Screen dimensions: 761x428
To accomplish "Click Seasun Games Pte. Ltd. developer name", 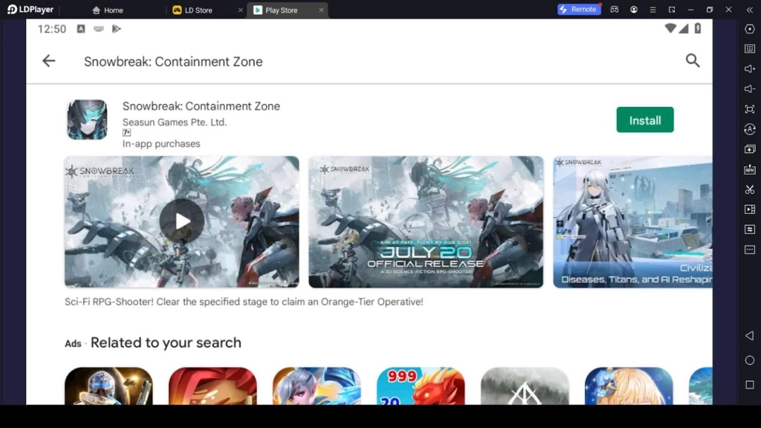I will (x=174, y=123).
